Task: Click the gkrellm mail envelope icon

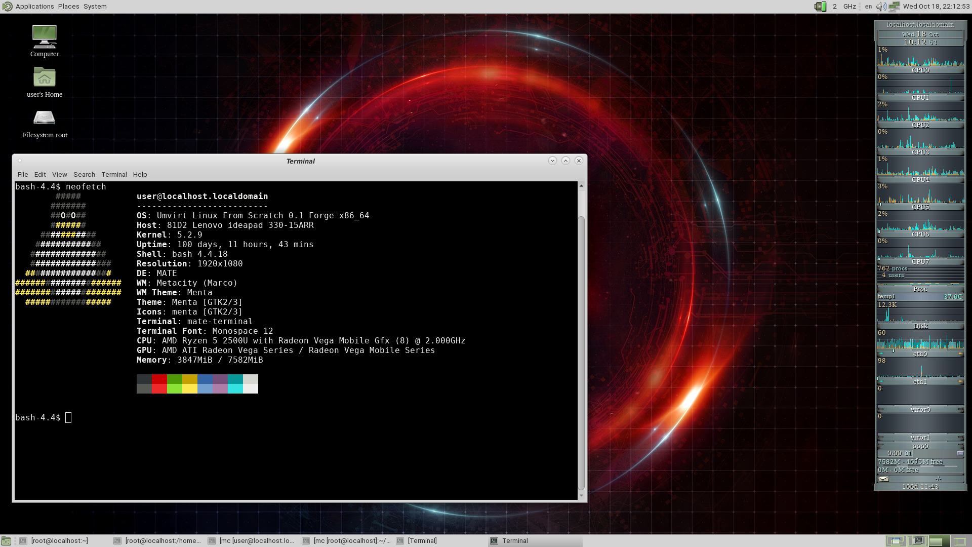Action: [x=883, y=479]
